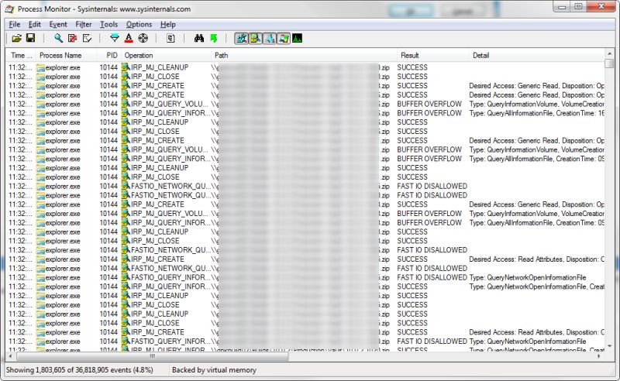The height and width of the screenshot is (381, 620).
Task: Click the PID column header
Action: [x=108, y=55]
